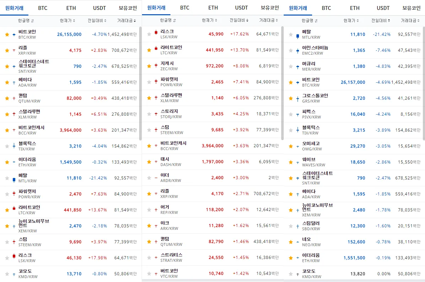Click the candle icon beside ARK/KRW
The height and width of the screenshot is (282, 425).
156,226
